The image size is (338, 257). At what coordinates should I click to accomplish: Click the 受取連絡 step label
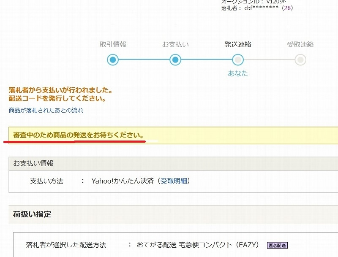tap(300, 44)
